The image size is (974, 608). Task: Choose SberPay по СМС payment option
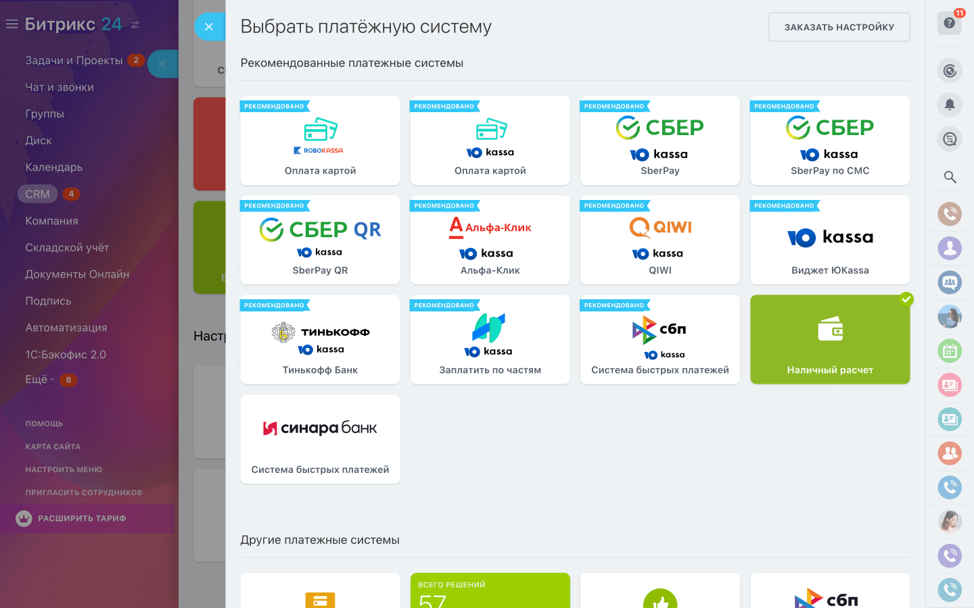tap(830, 141)
